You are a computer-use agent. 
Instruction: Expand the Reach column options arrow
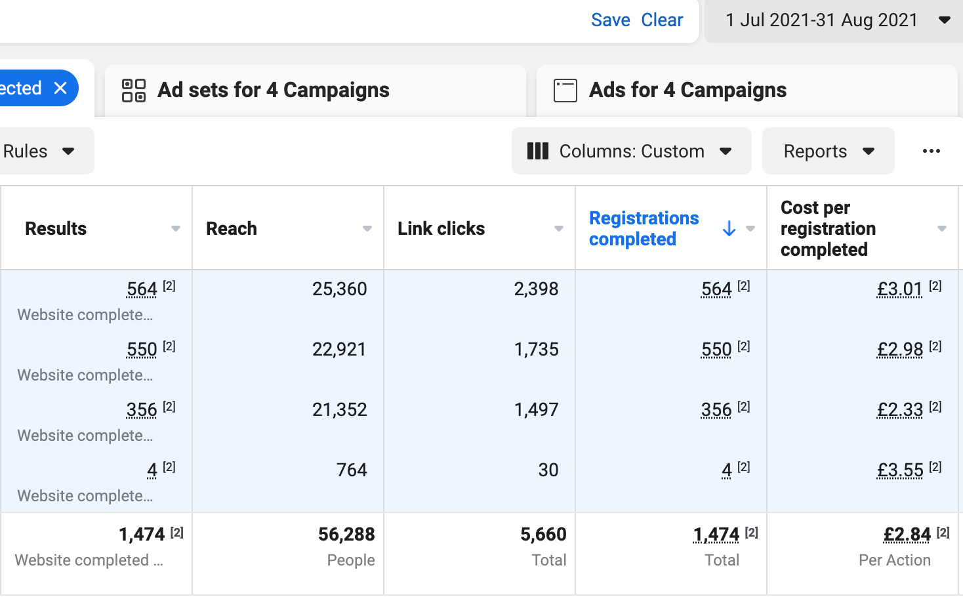coord(367,229)
